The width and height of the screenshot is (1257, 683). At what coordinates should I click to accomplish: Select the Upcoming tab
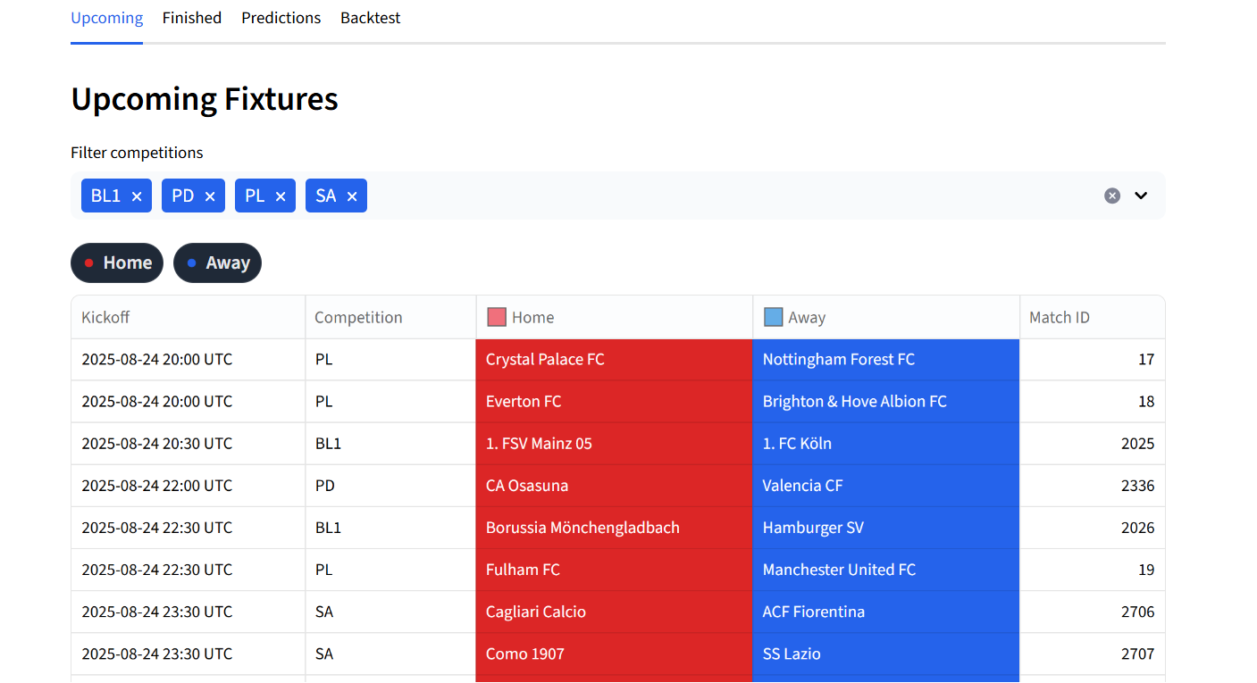click(x=106, y=18)
